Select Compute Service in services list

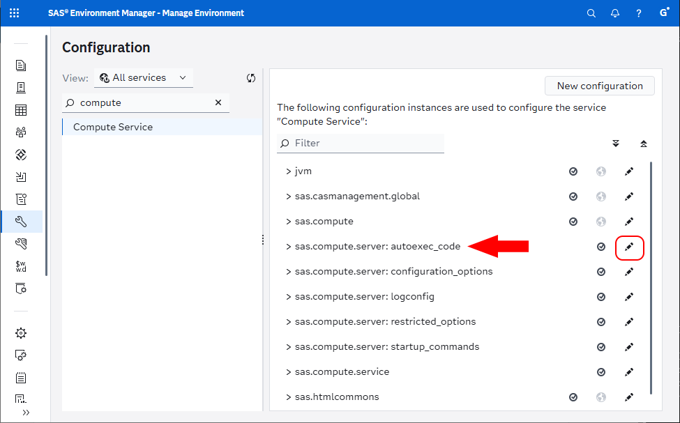pos(163,127)
